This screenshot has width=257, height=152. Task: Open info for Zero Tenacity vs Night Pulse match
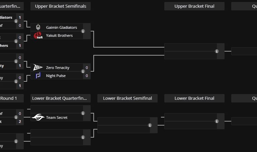(83, 72)
